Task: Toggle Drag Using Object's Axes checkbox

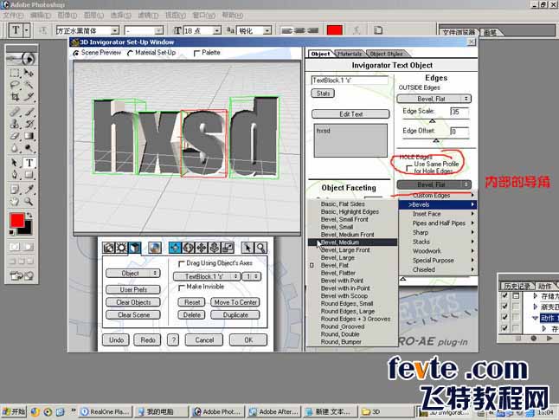Action: [181, 263]
